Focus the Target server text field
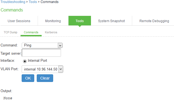The width and height of the screenshot is (174, 100). point(41,53)
